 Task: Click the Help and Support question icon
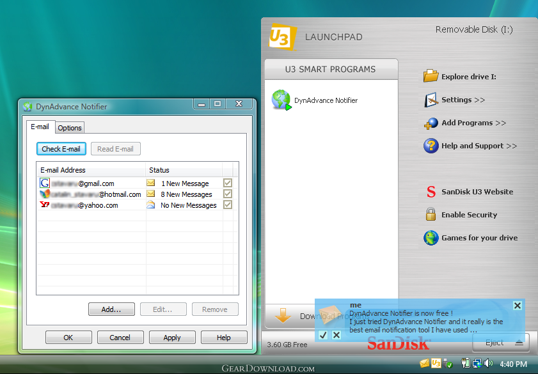431,146
